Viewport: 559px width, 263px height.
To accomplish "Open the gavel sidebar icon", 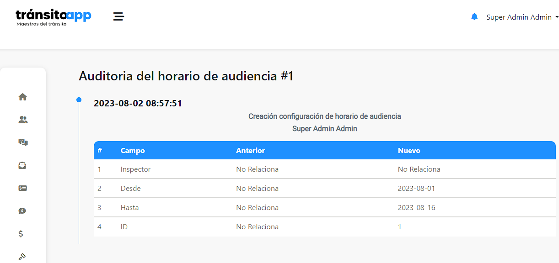I will click(22, 257).
